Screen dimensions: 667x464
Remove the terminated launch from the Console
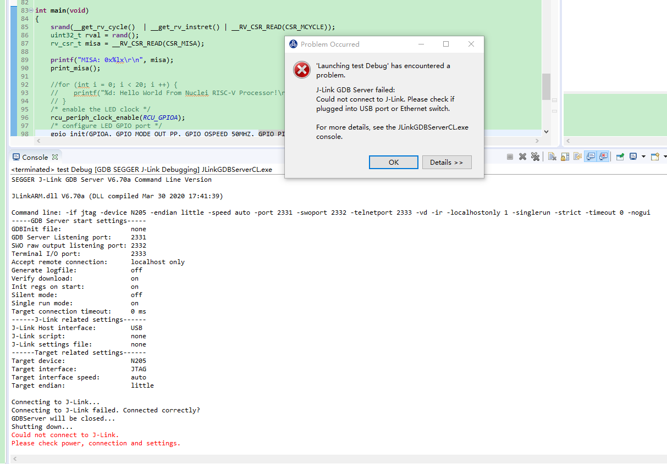(522, 156)
